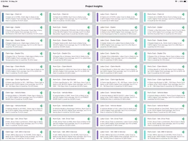Play audio for Labor Cost - Claim Id card
The height and width of the screenshot is (141, 188).
(136, 14)
